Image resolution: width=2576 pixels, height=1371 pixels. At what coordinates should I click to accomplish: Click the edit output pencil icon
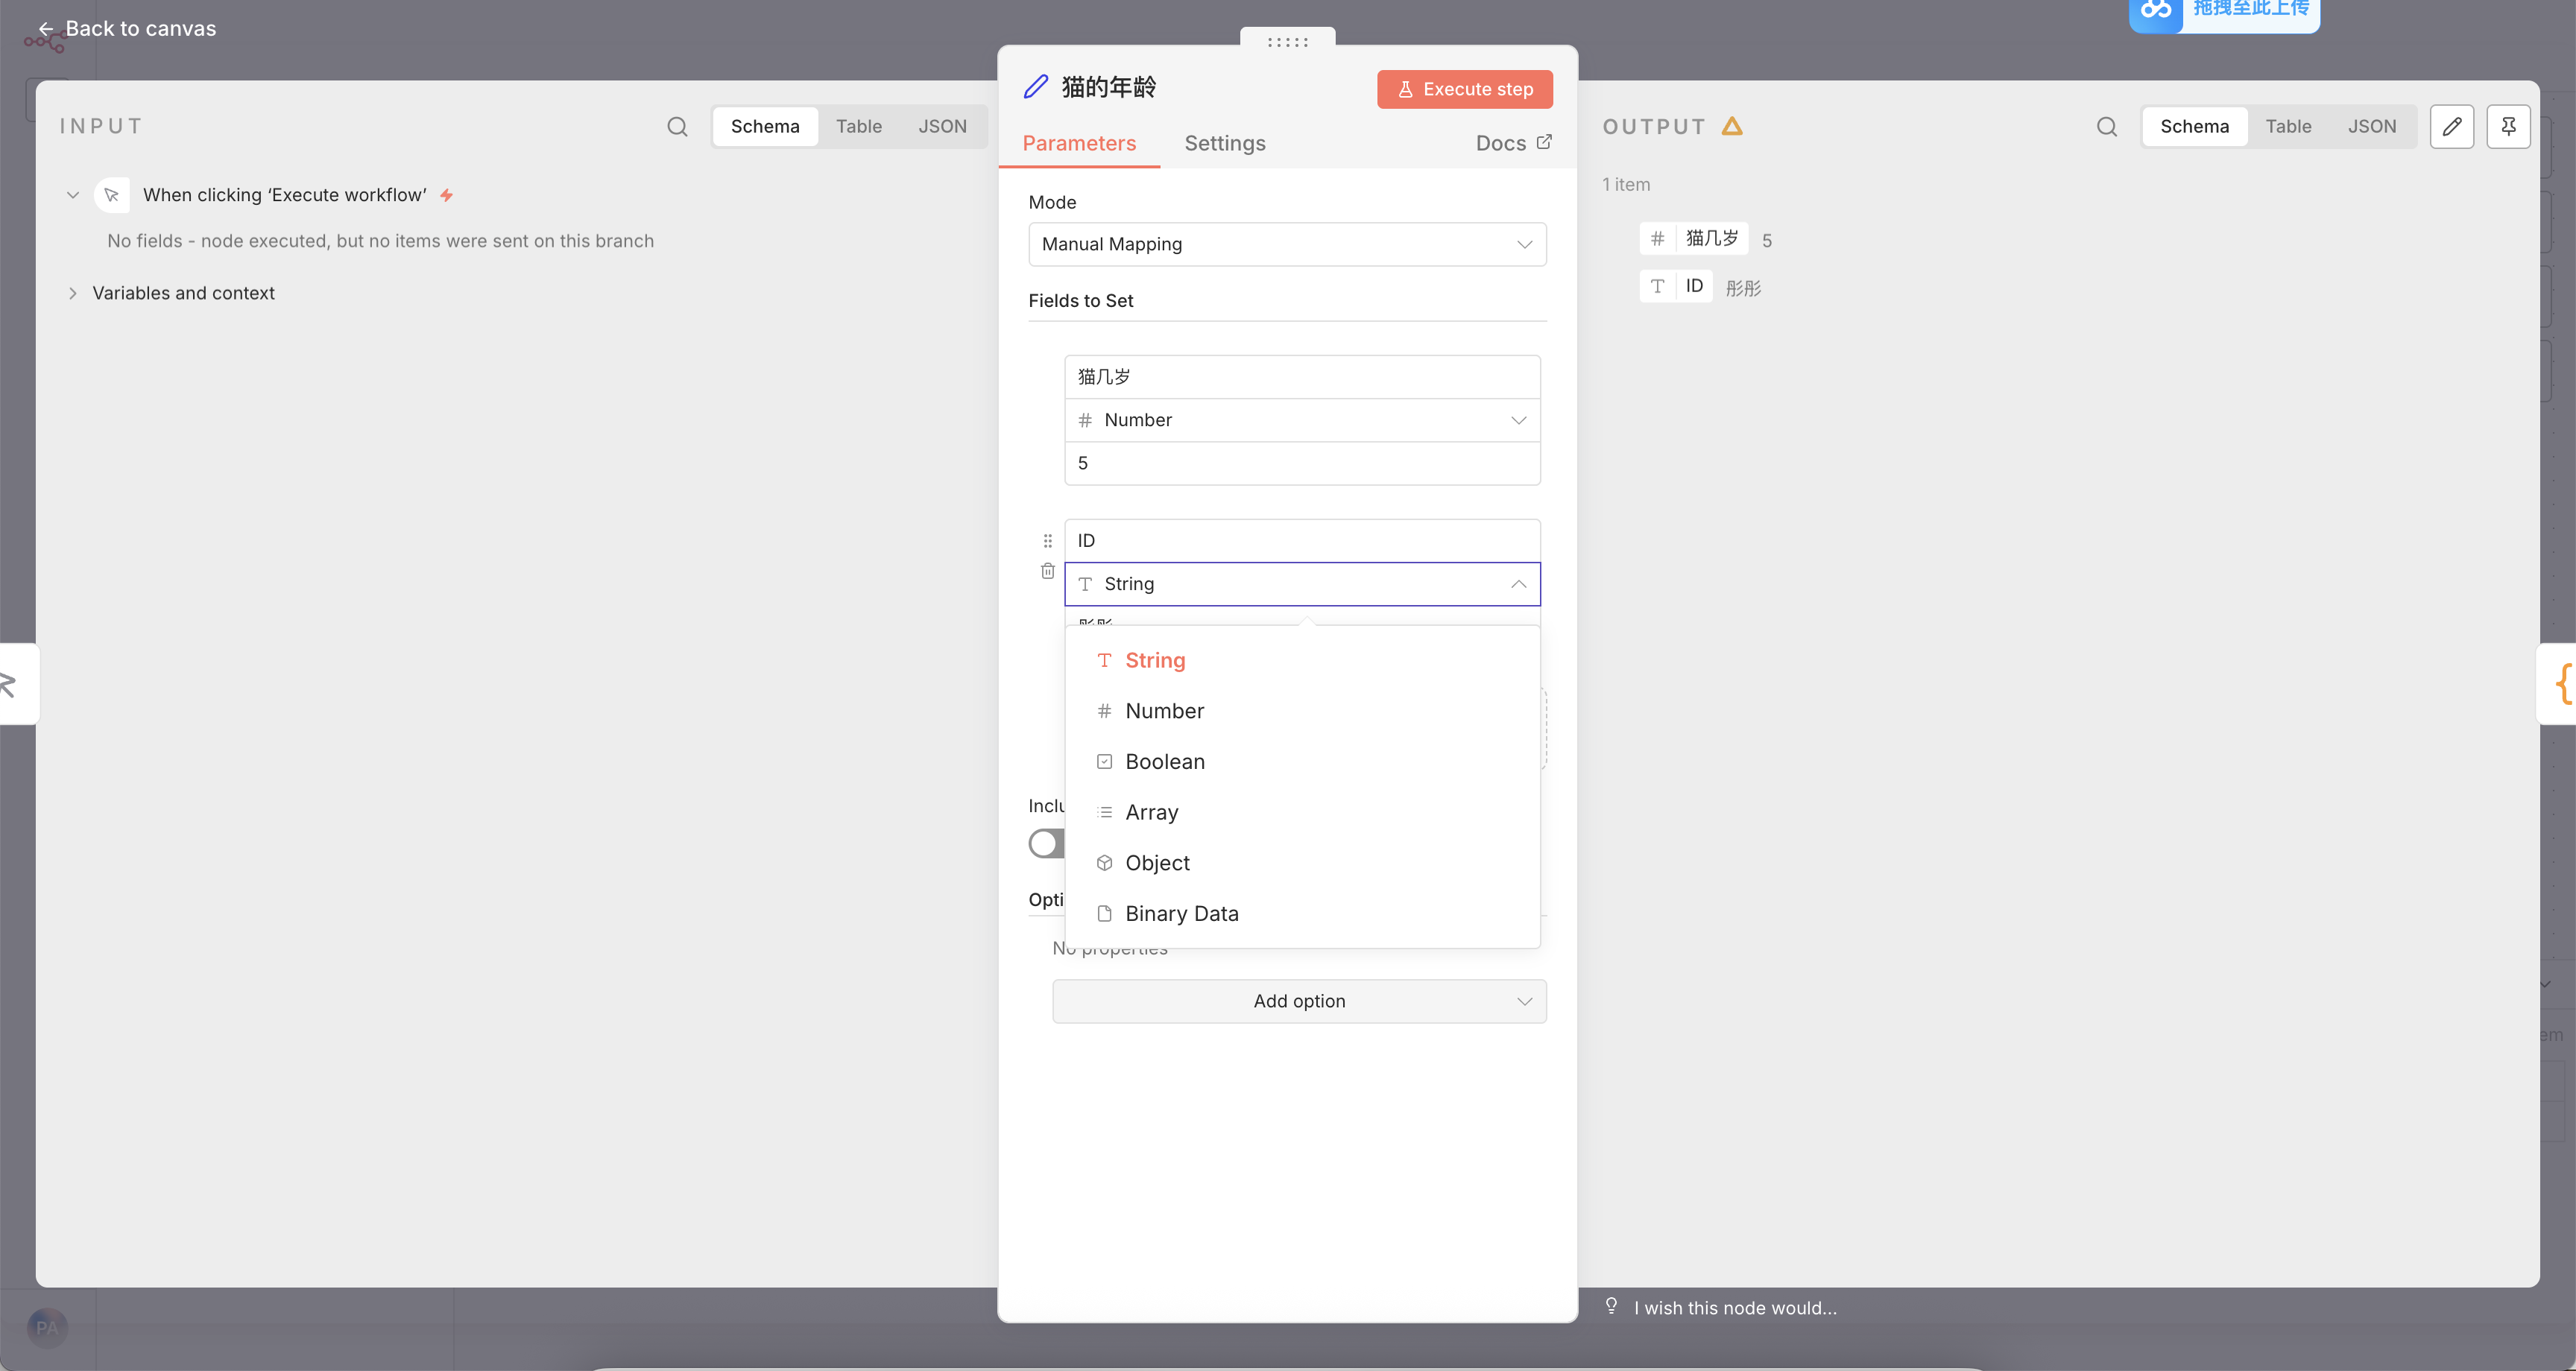pyautogui.click(x=2451, y=126)
